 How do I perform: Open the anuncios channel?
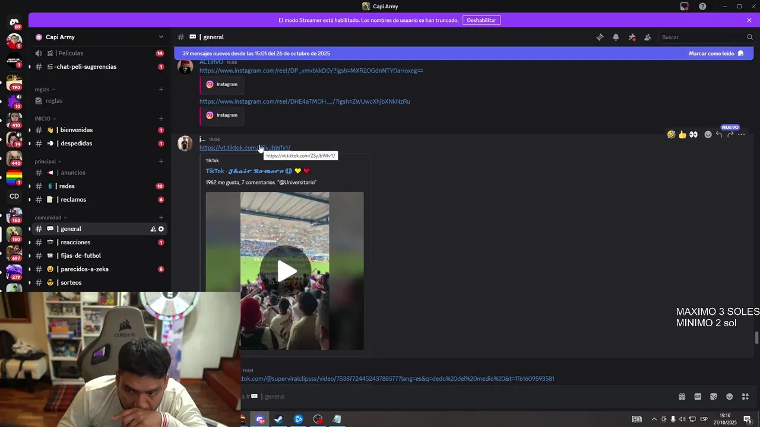point(99,173)
